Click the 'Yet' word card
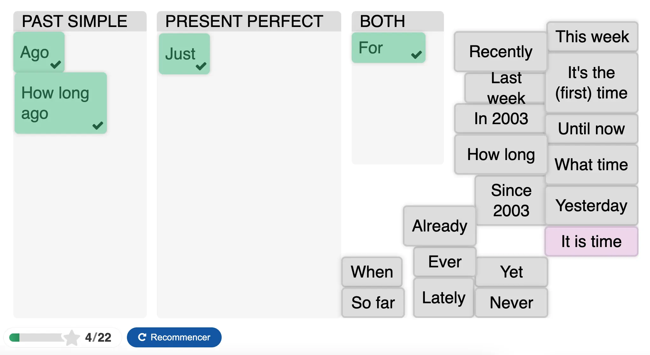Viewport: 650px width, 355px height. pyautogui.click(x=511, y=272)
